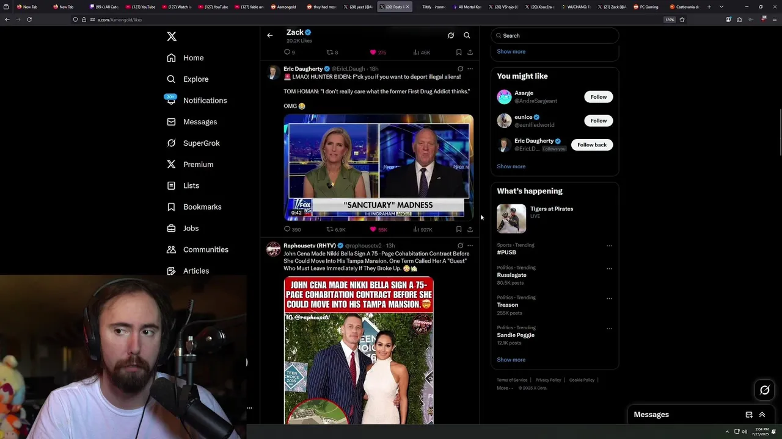Viewport: 782px width, 439px height.
Task: Follow Asarge
Action: [x=598, y=97]
